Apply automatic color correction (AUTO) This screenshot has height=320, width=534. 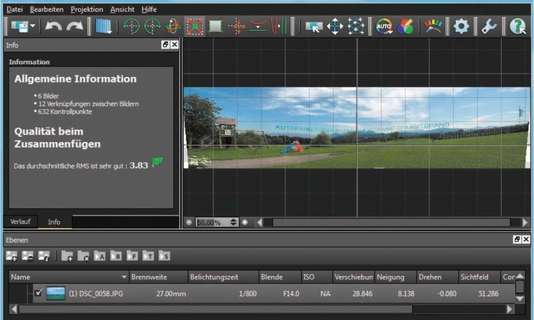coord(384,27)
